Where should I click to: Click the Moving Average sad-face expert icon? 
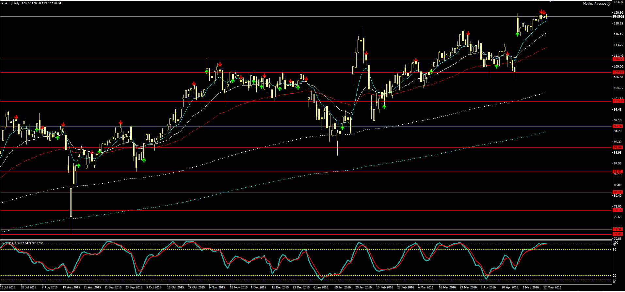pos(608,4)
